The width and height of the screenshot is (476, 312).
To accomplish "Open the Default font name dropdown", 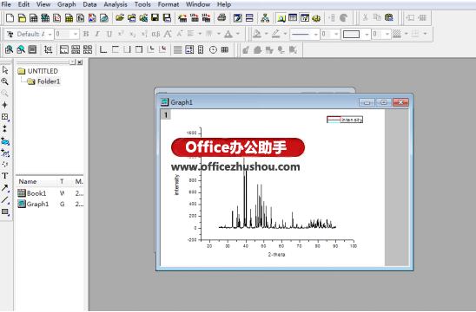I will coord(50,34).
